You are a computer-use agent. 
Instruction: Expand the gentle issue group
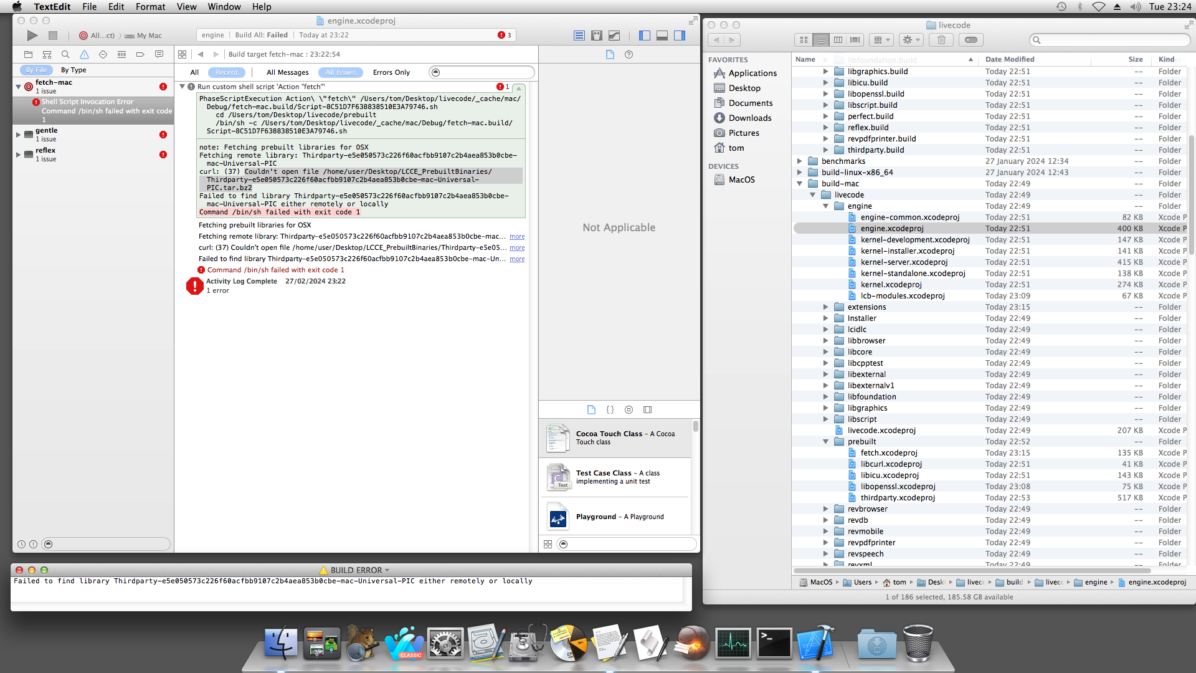tap(18, 135)
